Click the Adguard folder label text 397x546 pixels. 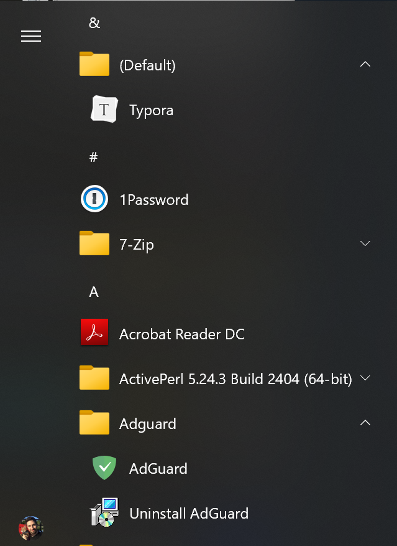point(147,423)
